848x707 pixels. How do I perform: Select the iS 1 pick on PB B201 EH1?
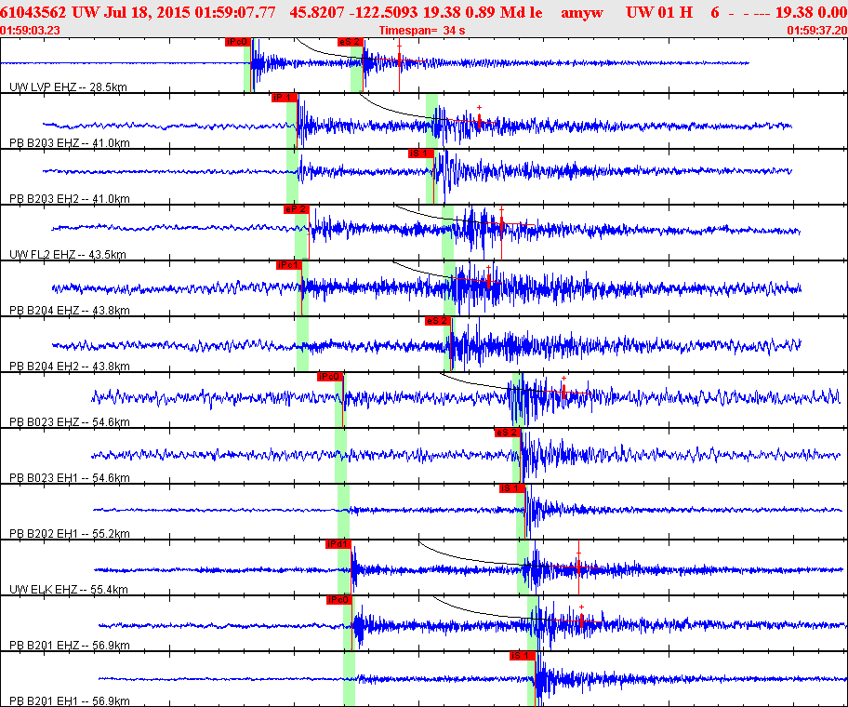tap(522, 655)
